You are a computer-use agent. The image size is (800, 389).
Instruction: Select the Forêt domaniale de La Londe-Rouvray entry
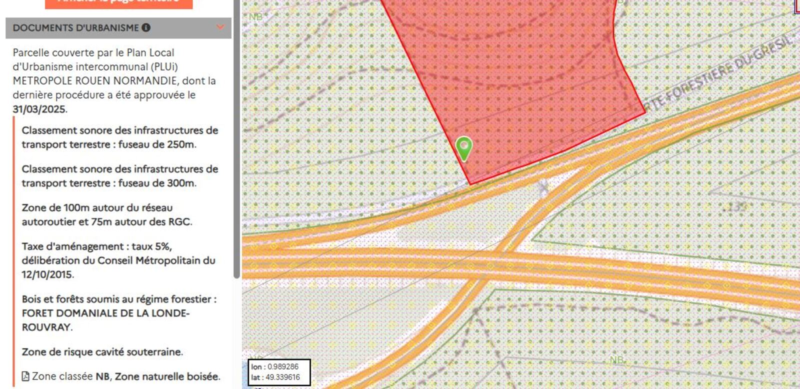point(119,313)
